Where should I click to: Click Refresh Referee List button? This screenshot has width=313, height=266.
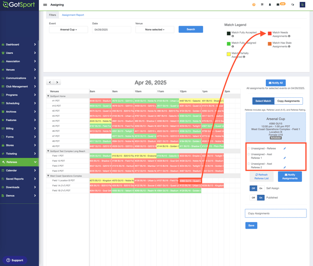[262, 177]
